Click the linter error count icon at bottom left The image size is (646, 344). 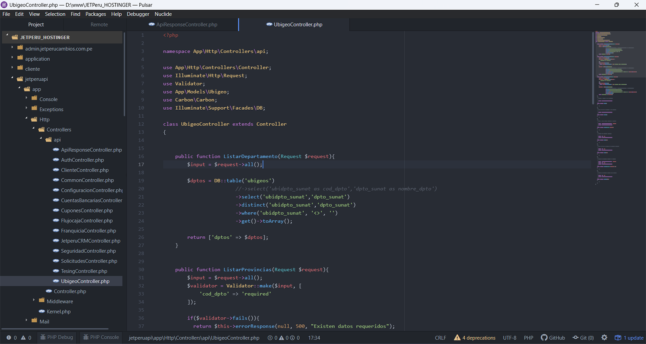coord(9,338)
